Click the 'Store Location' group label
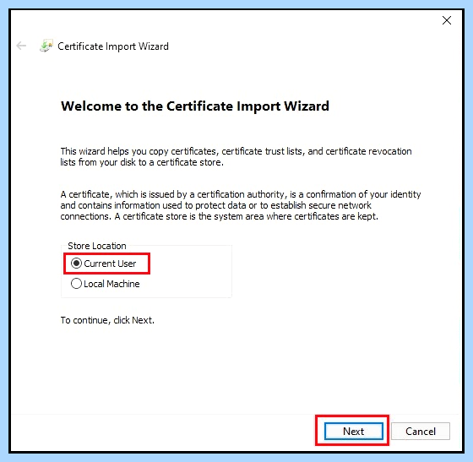 [x=97, y=246]
